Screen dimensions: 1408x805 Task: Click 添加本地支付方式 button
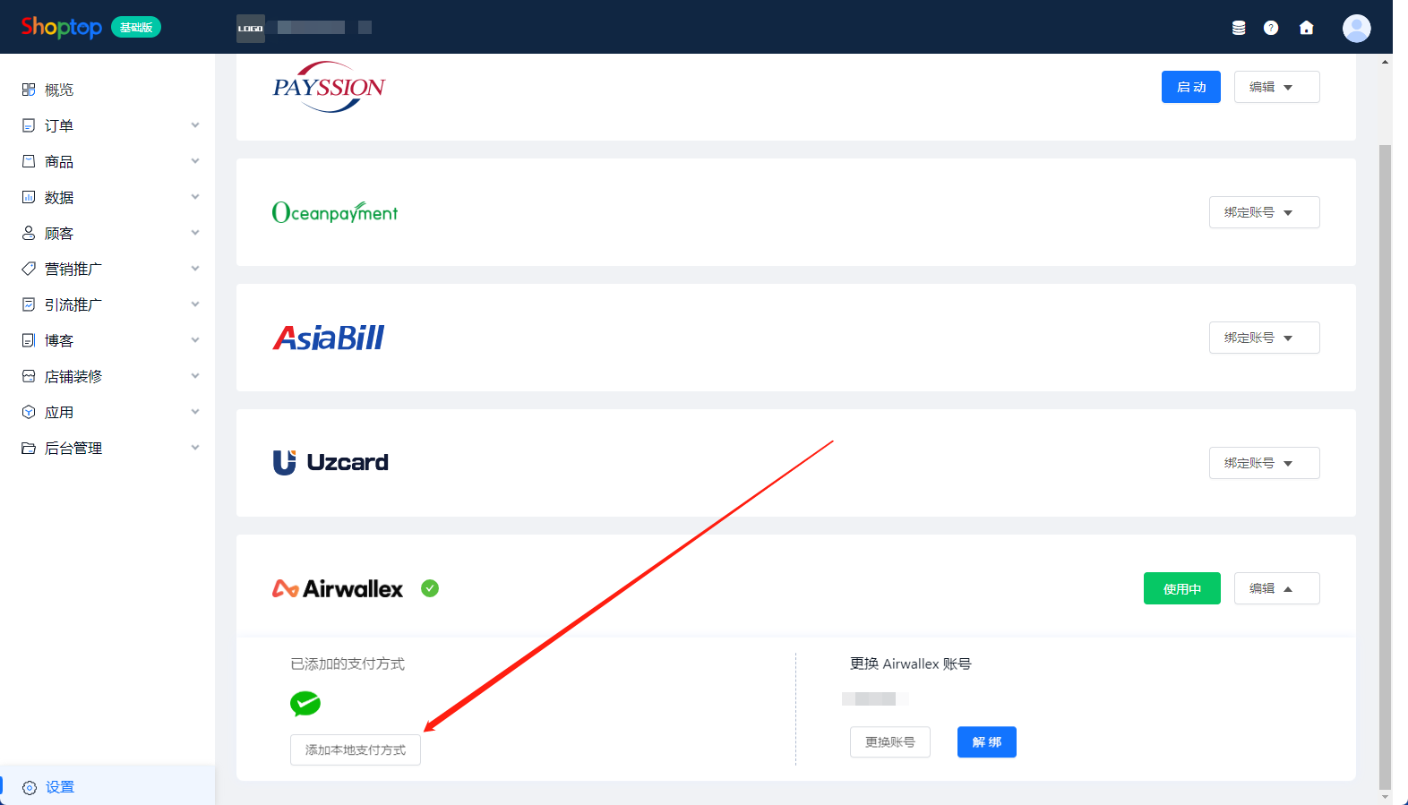click(356, 749)
